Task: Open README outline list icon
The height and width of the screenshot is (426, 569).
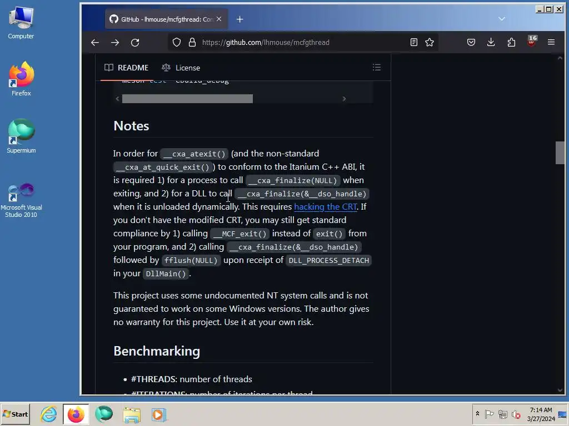Action: (377, 67)
